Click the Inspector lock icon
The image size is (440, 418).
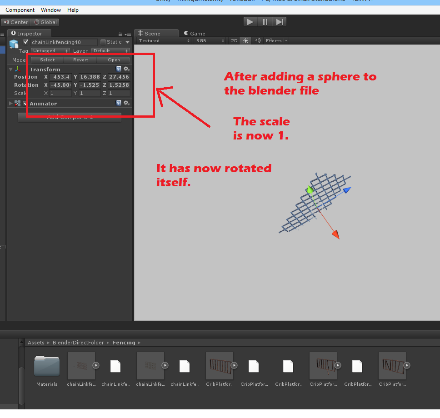120,33
